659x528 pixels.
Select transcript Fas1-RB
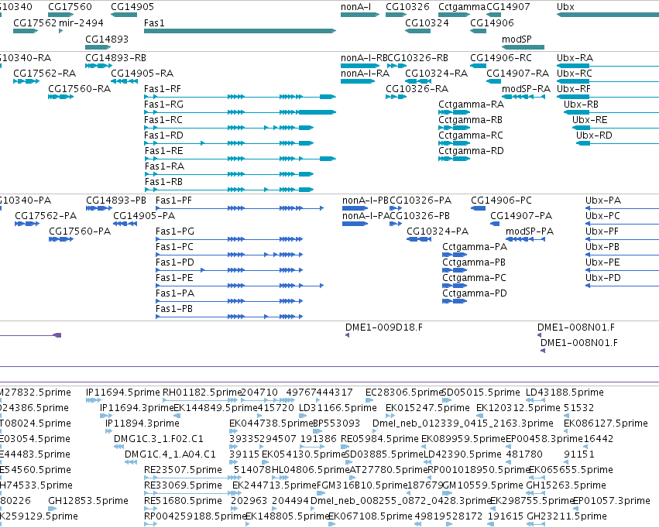tap(228, 190)
